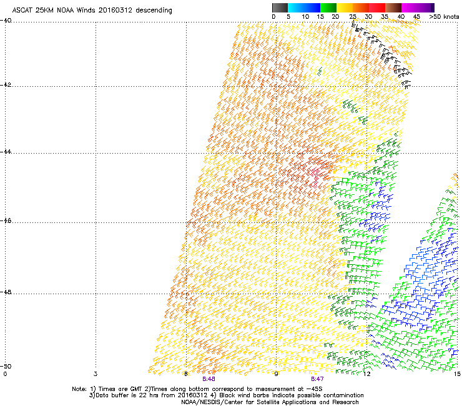Click the latitude label '-40'
The image size is (462, 406).
click(6, 21)
